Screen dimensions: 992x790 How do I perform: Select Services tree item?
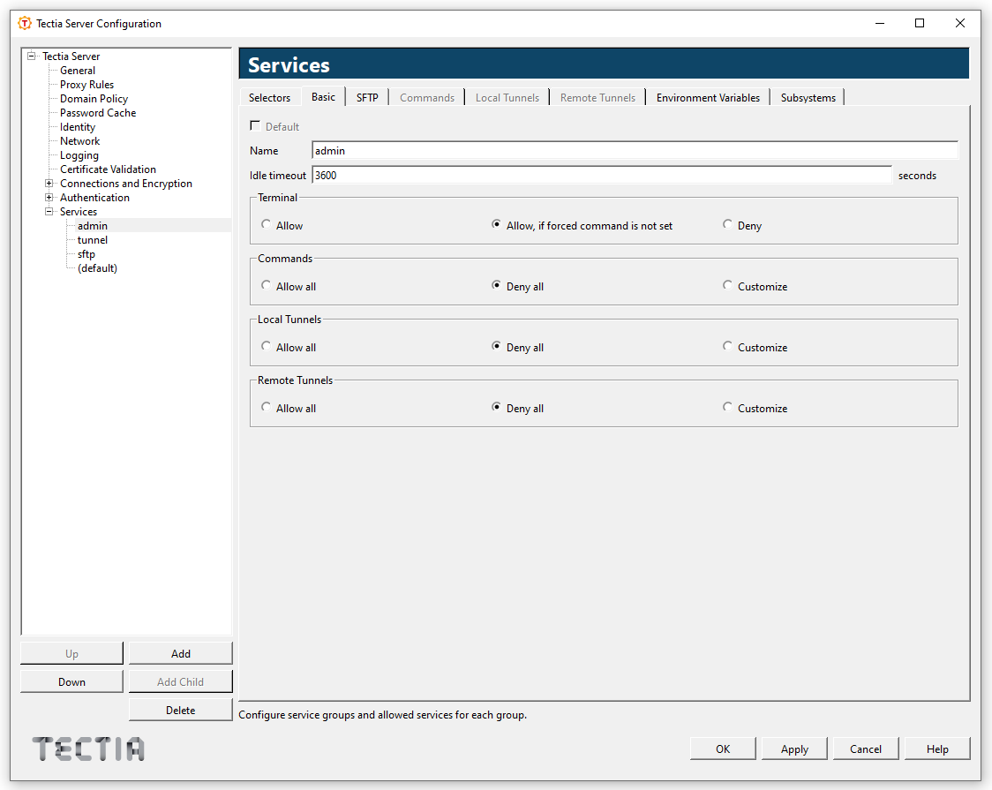(x=79, y=212)
